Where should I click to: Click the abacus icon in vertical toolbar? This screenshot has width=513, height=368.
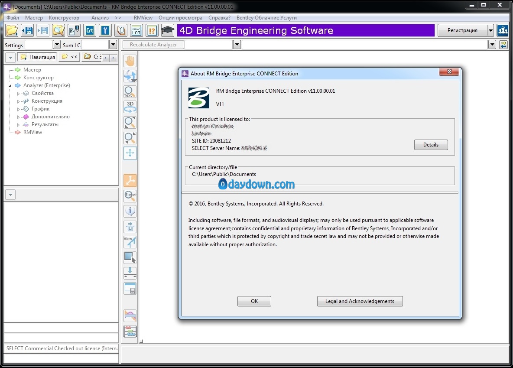click(130, 331)
